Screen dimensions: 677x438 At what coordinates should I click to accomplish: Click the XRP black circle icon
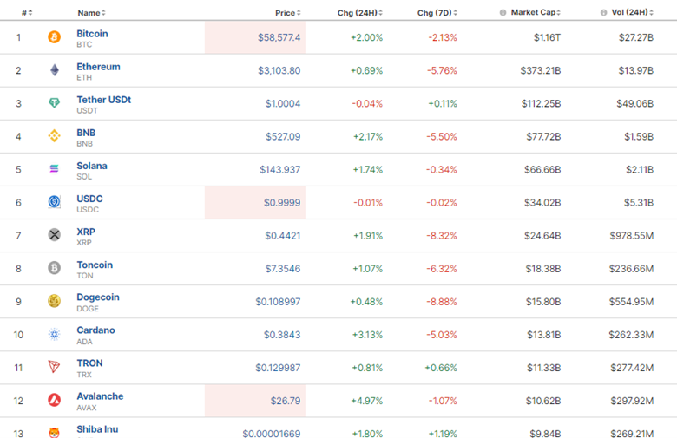(x=54, y=235)
